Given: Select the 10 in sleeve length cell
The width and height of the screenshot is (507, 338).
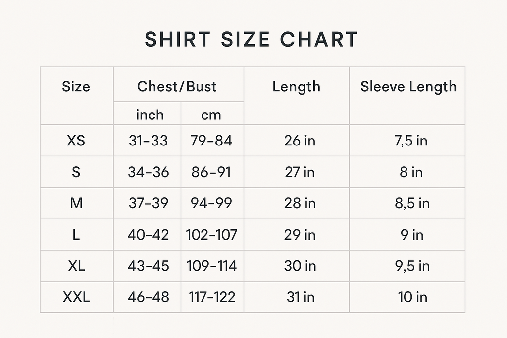Looking at the screenshot, I should coord(412,297).
